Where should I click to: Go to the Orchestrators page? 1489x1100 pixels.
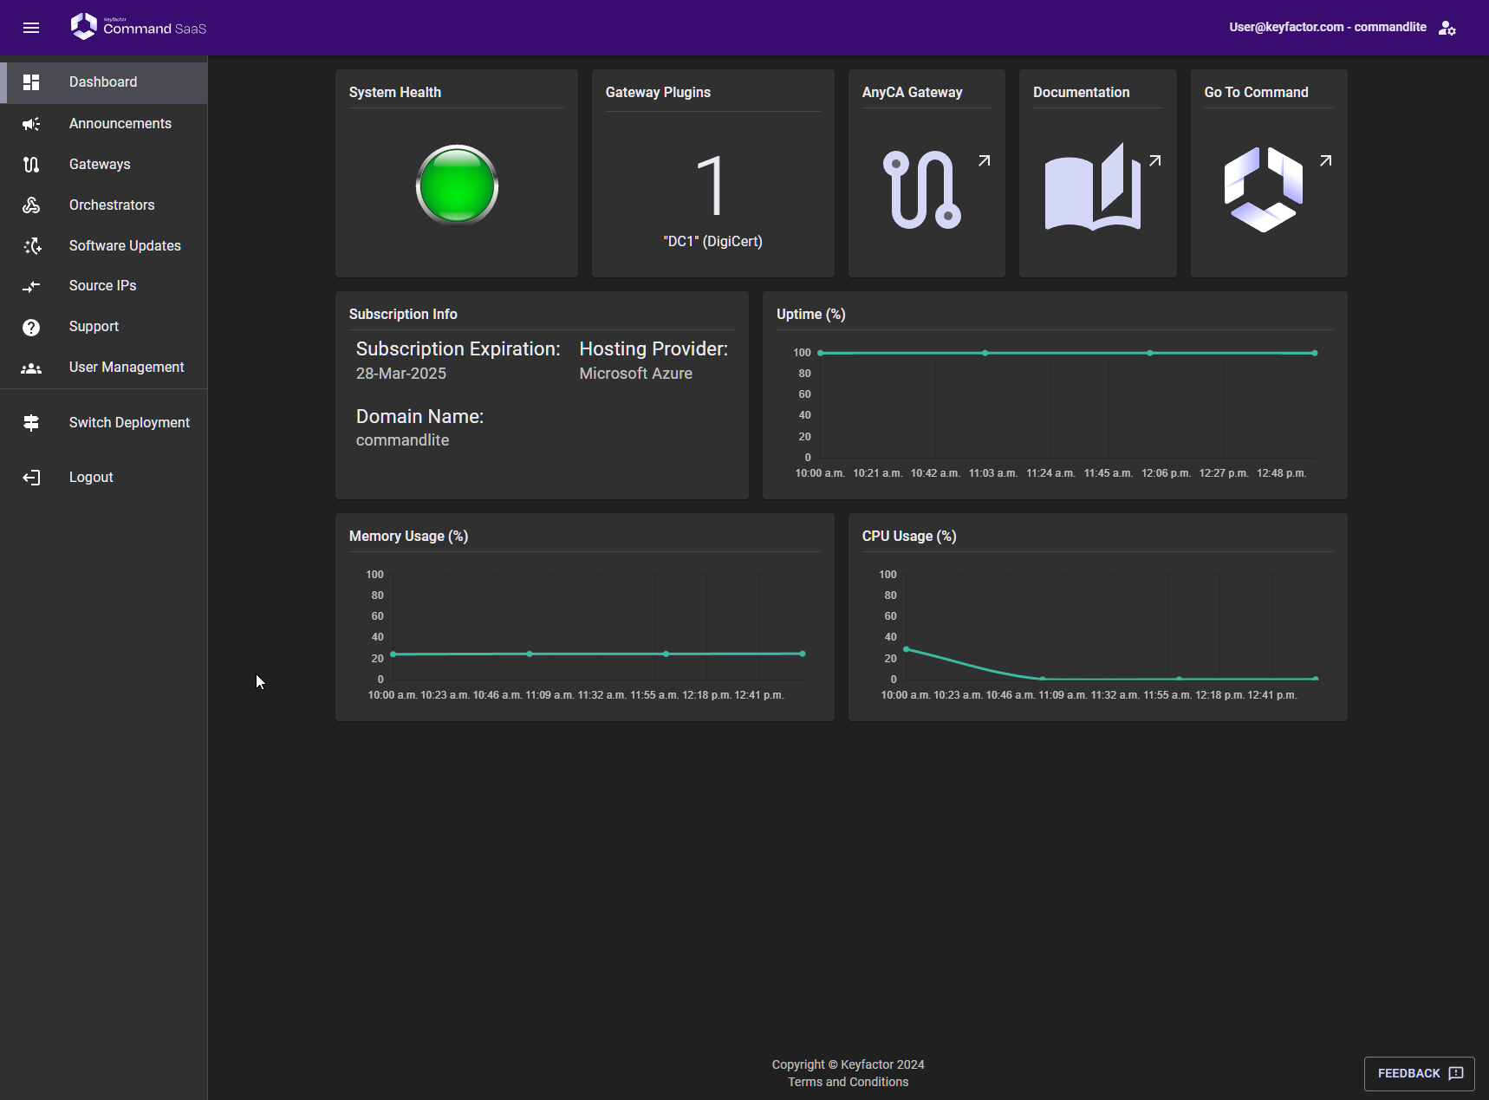coord(104,205)
